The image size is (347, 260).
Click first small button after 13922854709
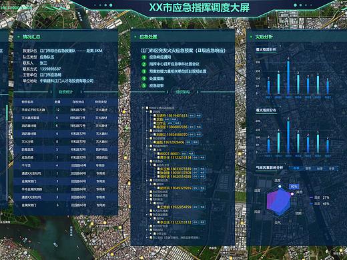click(x=195, y=207)
